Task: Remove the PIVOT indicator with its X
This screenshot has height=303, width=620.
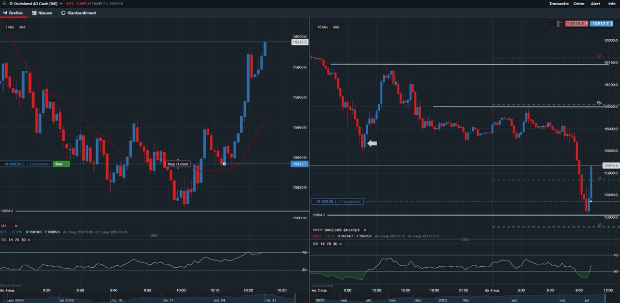Action: [365, 229]
